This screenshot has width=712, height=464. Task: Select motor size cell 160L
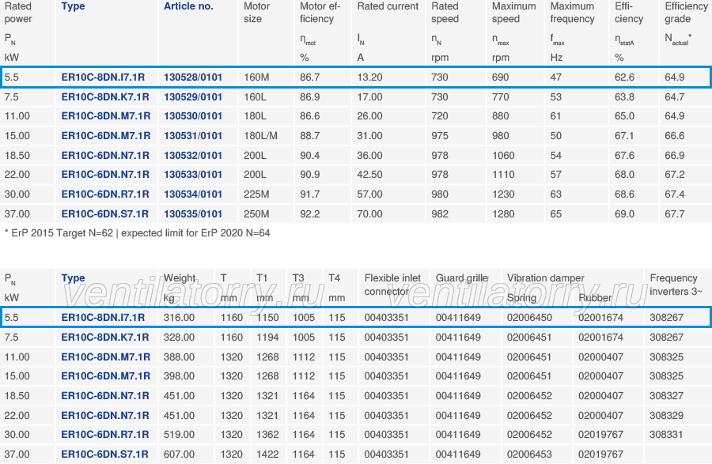point(256,97)
